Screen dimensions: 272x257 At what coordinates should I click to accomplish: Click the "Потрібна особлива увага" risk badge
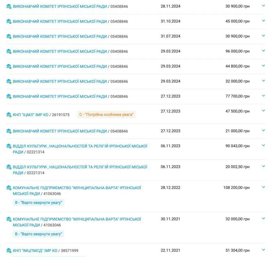106,115
